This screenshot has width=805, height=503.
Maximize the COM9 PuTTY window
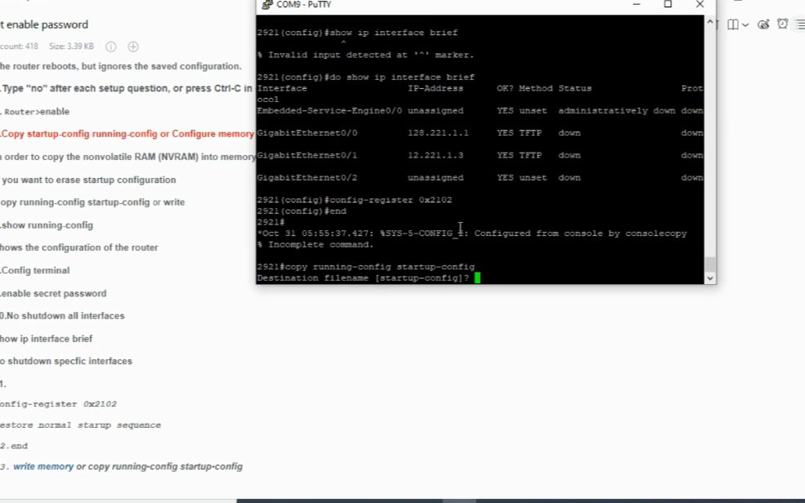[668, 4]
